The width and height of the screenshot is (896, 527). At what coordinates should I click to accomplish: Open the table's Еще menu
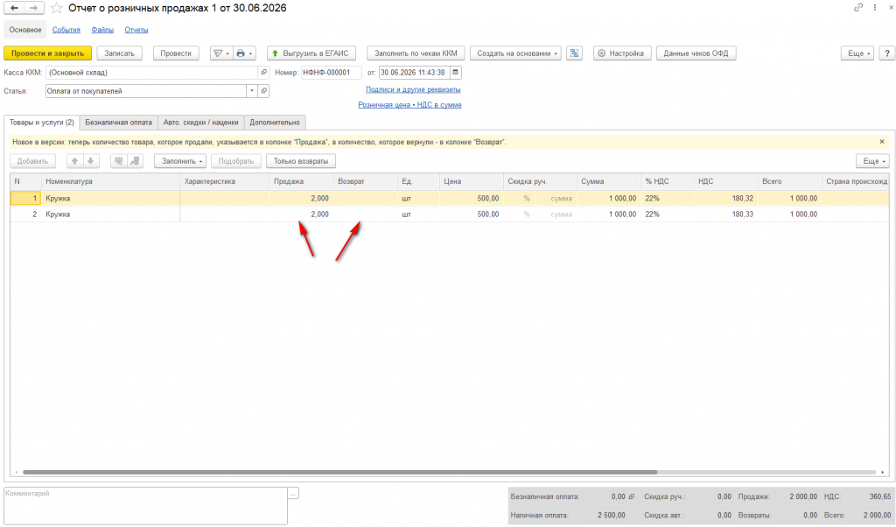pyautogui.click(x=872, y=161)
